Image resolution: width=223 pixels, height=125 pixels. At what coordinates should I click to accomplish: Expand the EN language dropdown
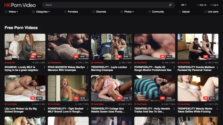pyautogui.click(x=184, y=5)
